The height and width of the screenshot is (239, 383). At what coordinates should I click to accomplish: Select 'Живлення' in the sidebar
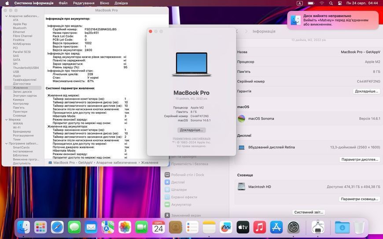click(x=23, y=88)
